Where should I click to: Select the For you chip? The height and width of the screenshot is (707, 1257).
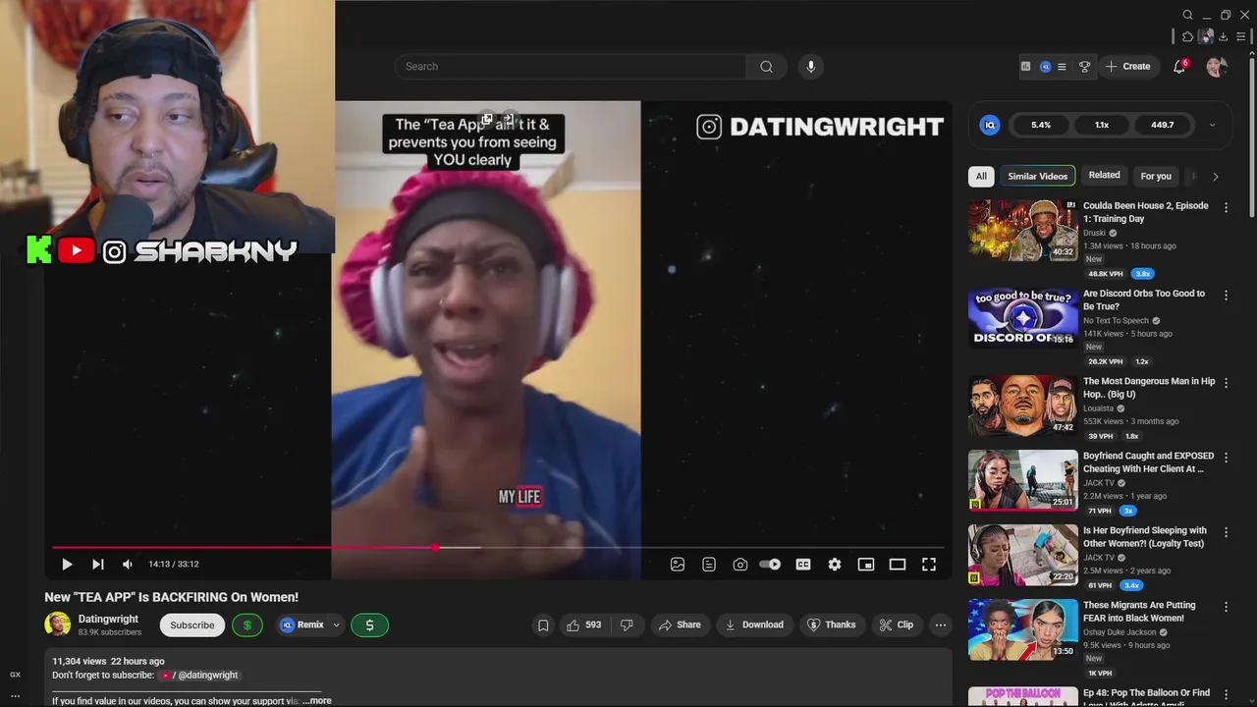coord(1156,176)
